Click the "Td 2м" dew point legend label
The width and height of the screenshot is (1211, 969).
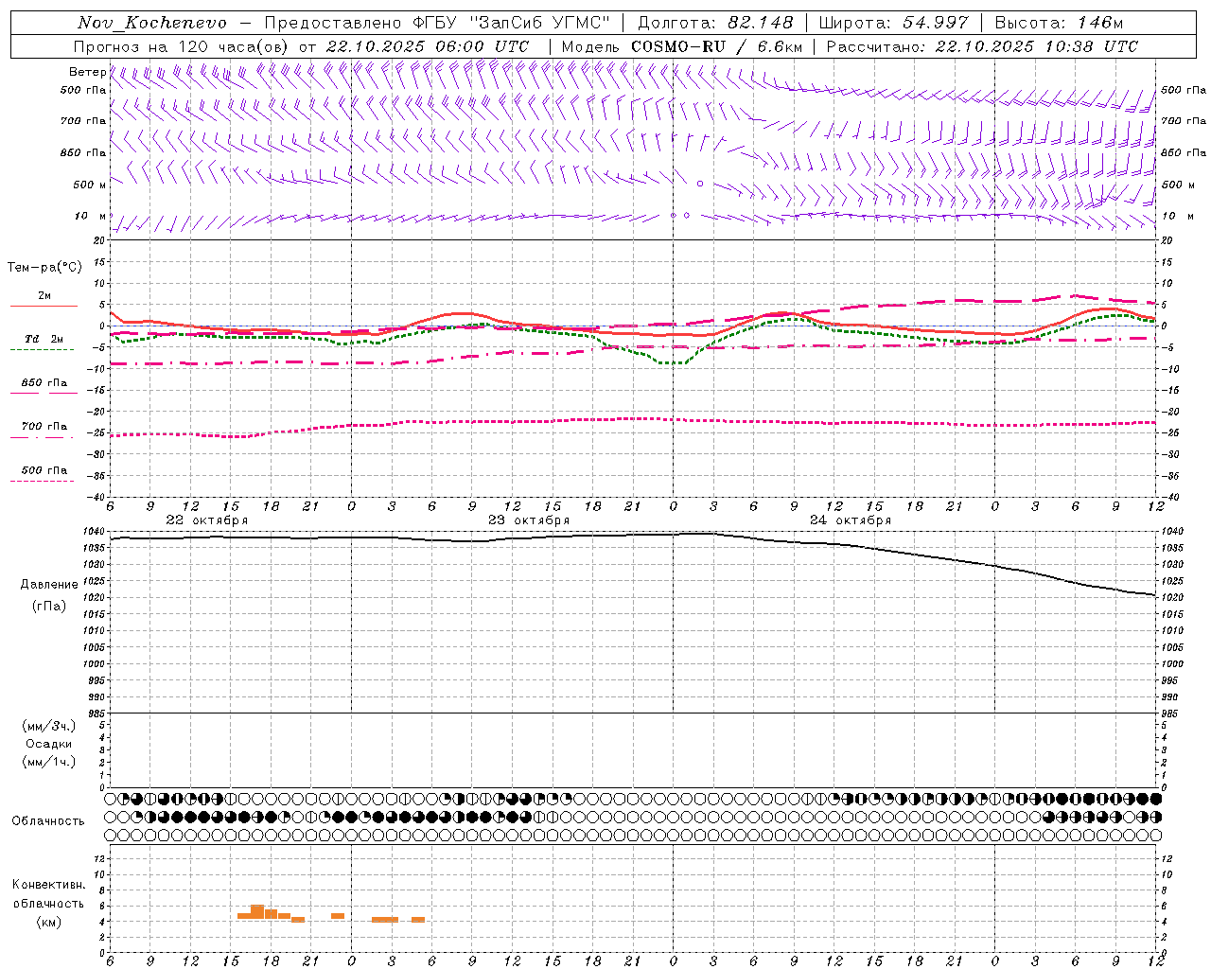(x=44, y=339)
